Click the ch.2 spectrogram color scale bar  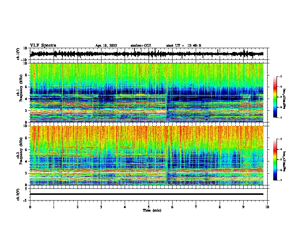[275, 160]
